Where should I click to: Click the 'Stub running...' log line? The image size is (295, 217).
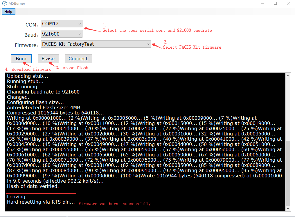[x=25, y=87]
